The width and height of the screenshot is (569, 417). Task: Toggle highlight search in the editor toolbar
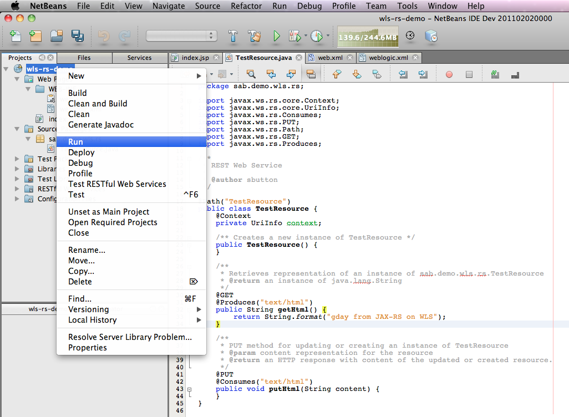coord(312,73)
